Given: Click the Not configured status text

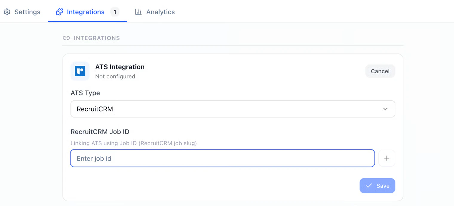Looking at the screenshot, I should point(115,77).
